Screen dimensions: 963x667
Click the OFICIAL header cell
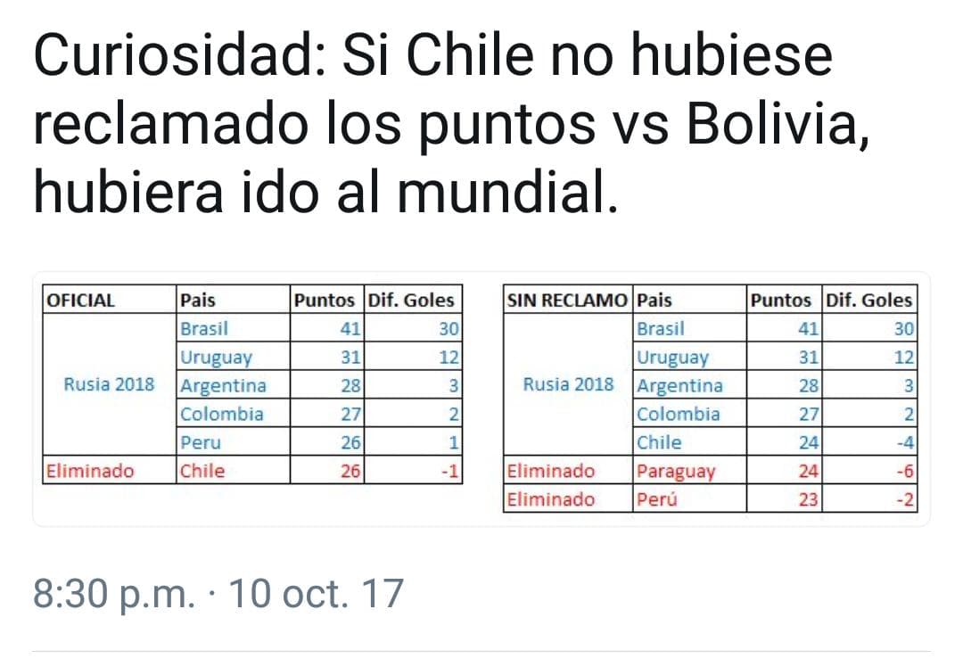coord(81,301)
